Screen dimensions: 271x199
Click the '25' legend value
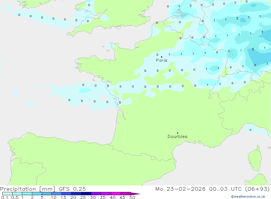(83, 197)
